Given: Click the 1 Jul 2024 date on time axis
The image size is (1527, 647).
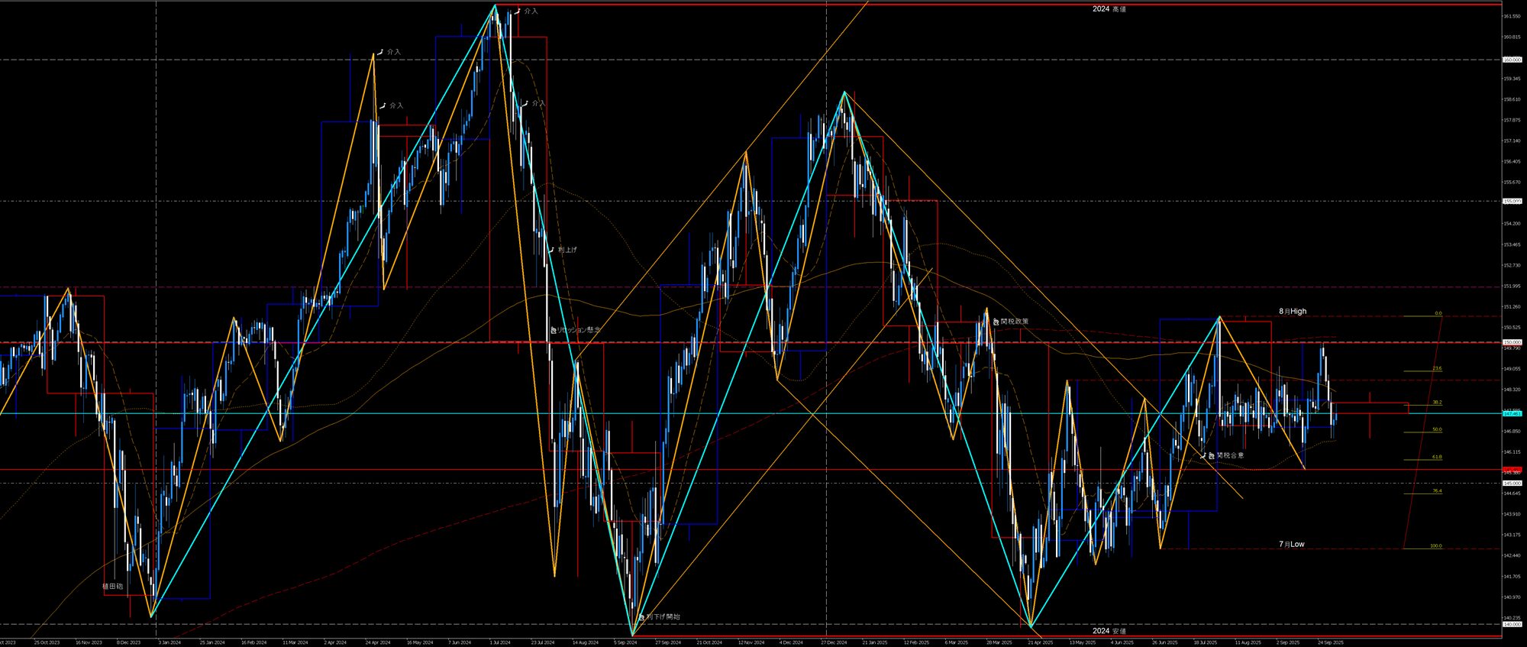Looking at the screenshot, I should click(499, 642).
